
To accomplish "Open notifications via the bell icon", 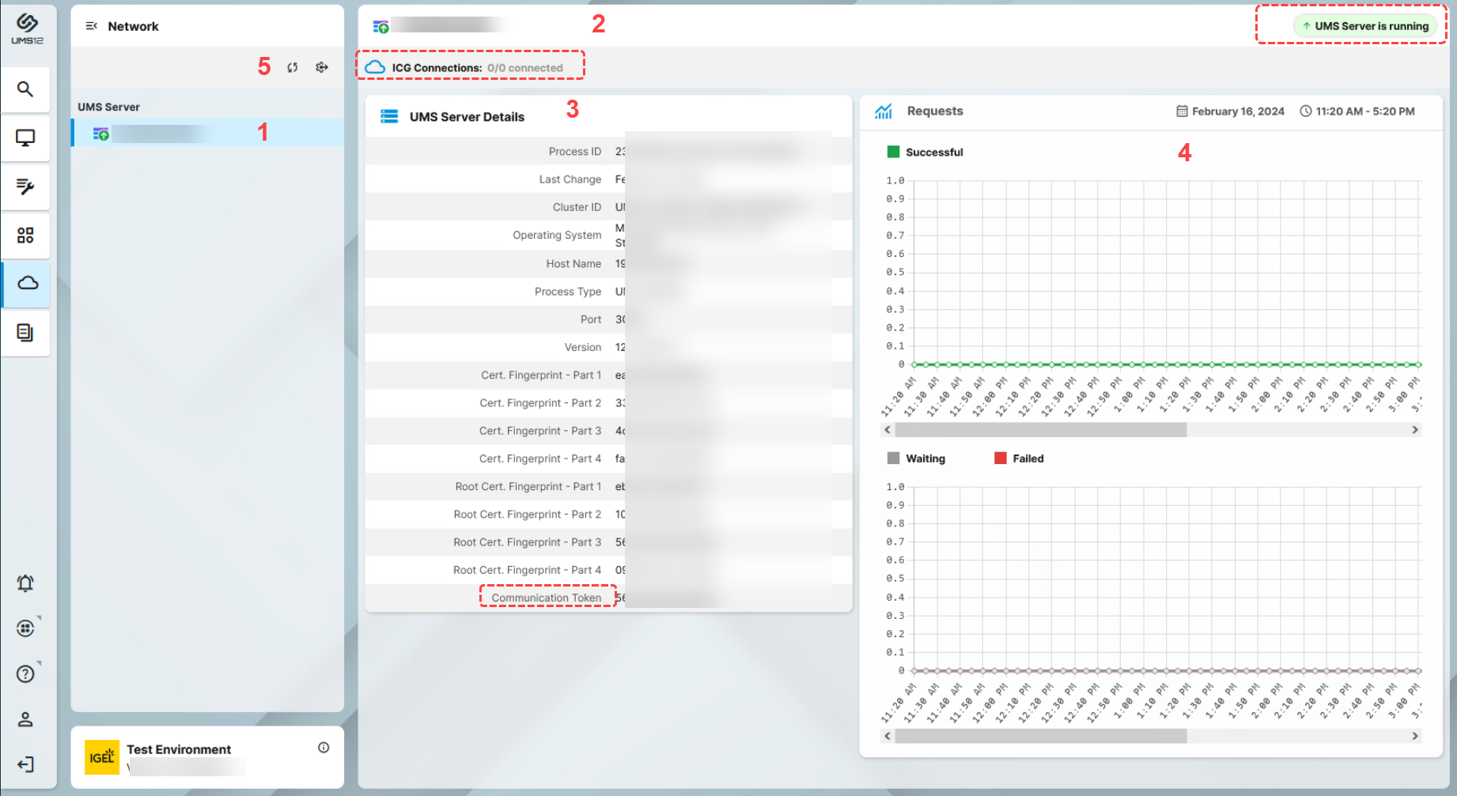I will tap(25, 583).
